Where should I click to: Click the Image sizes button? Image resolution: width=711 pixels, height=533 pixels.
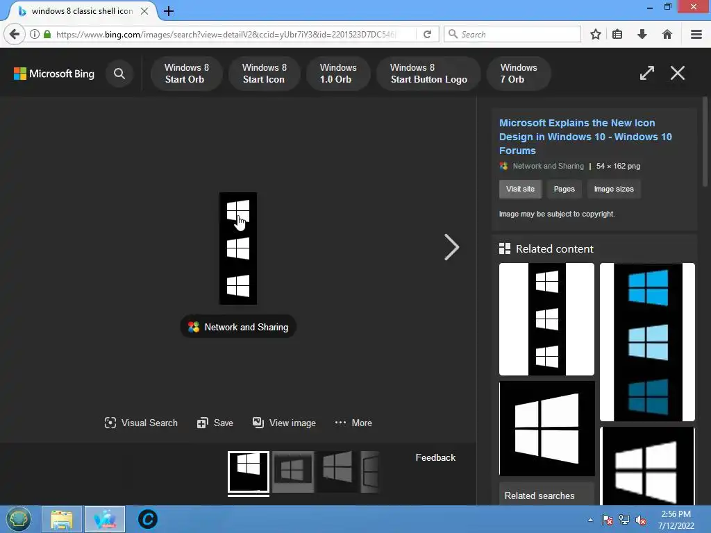[x=614, y=189]
